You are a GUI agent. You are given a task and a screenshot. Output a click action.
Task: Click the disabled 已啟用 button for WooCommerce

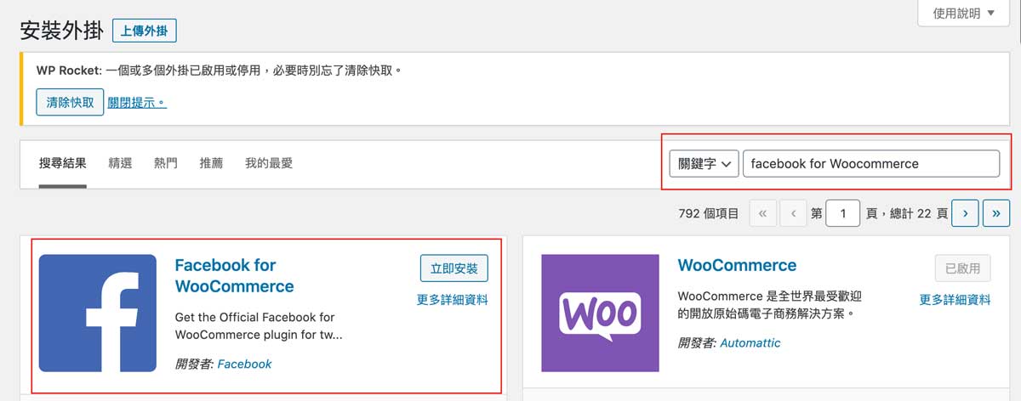pos(963,268)
